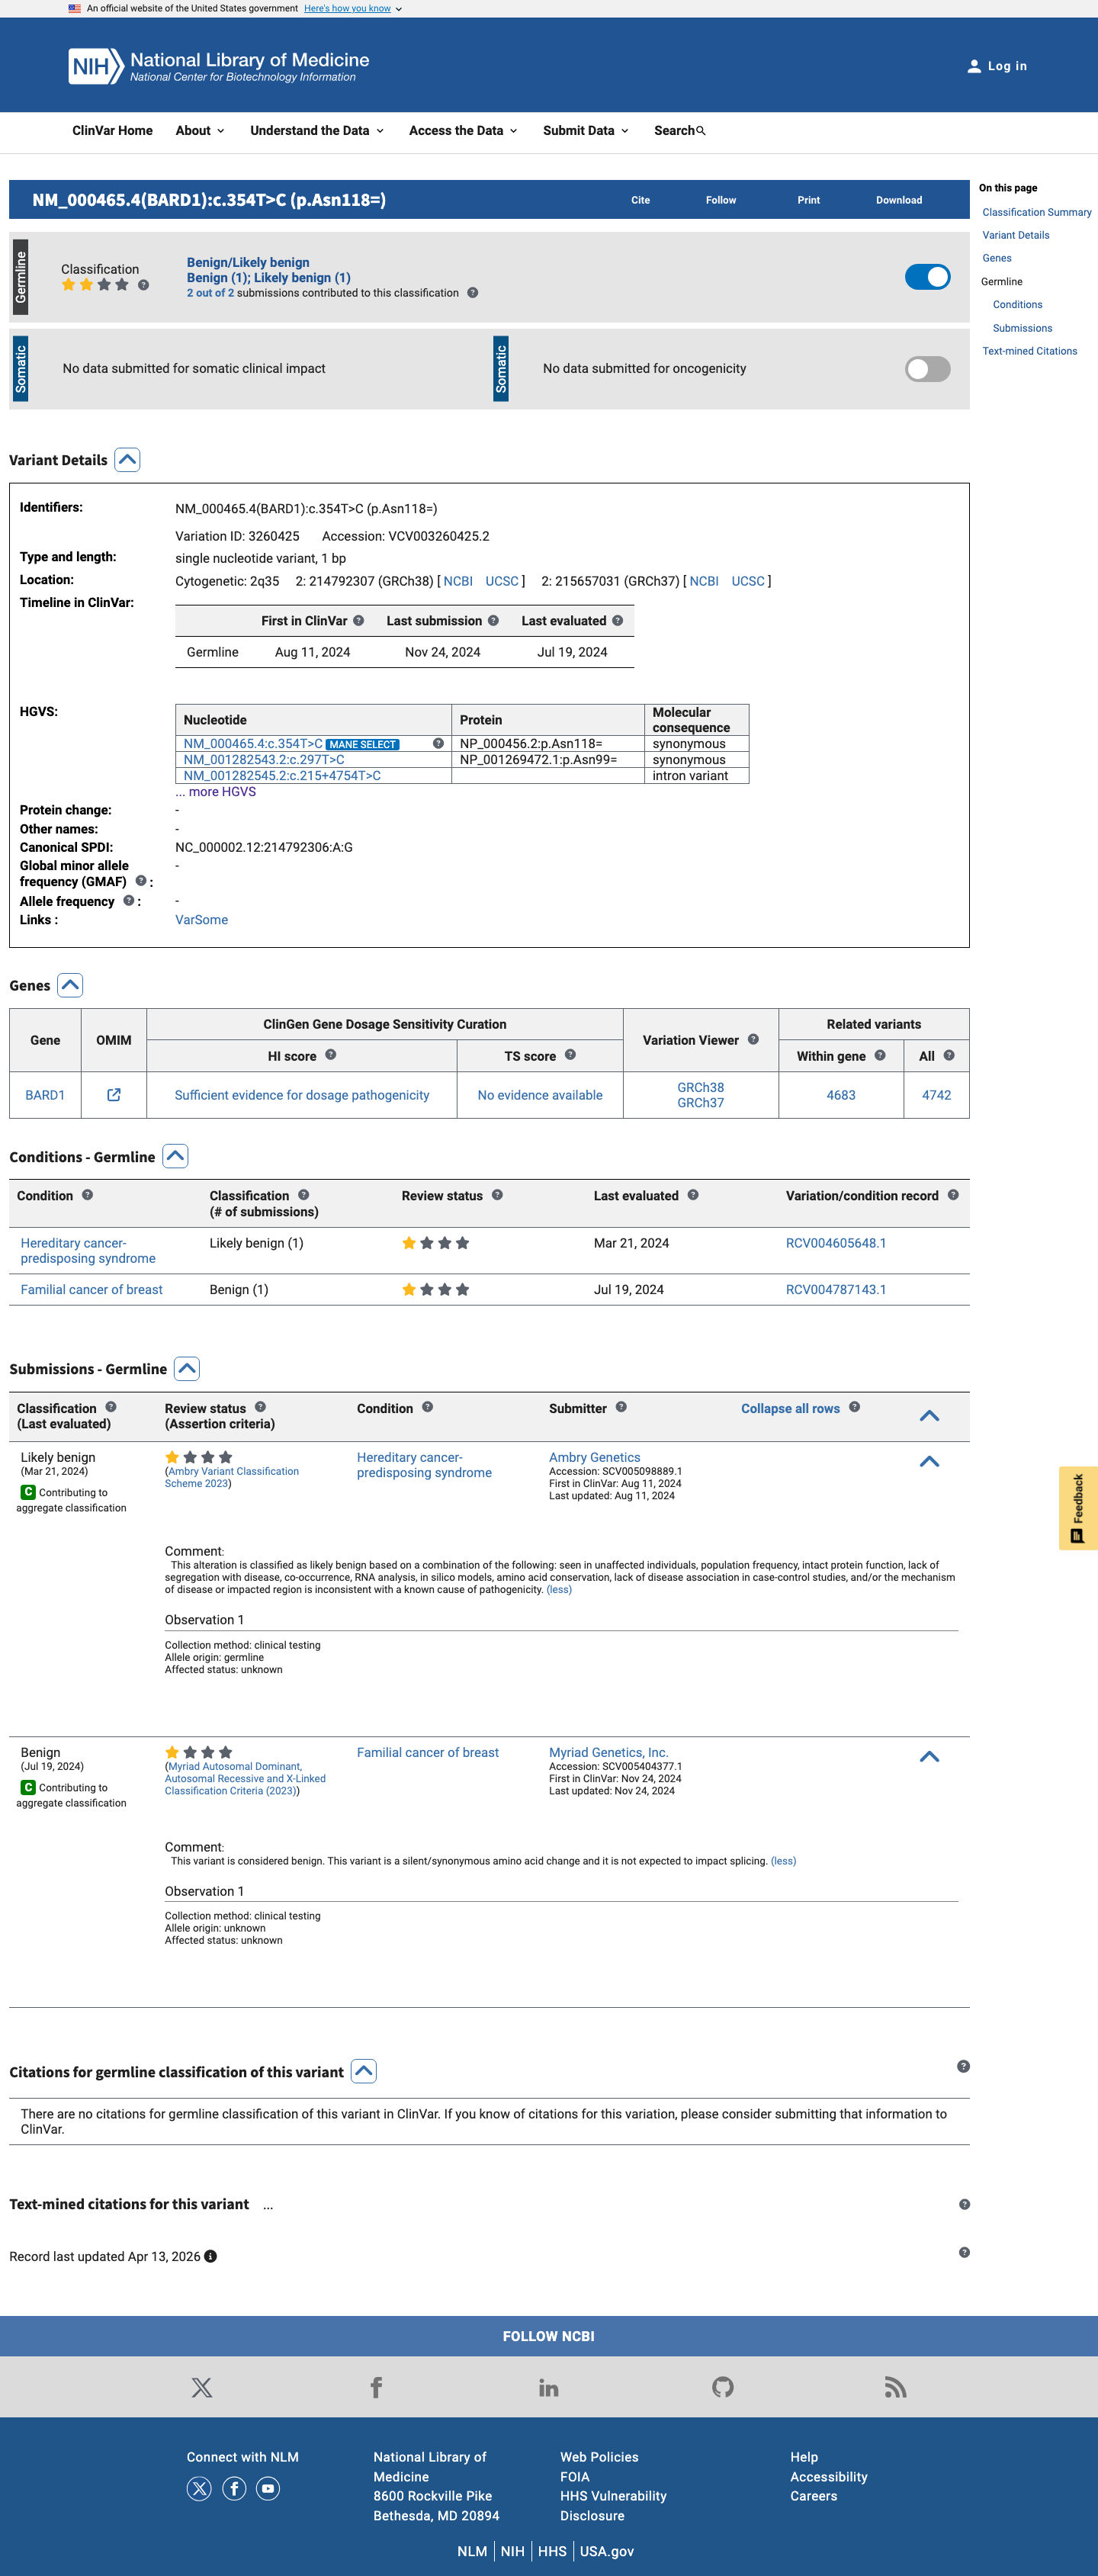This screenshot has height=2576, width=1098.
Task: Click info icon next to Record last updated
Action: [x=210, y=2257]
